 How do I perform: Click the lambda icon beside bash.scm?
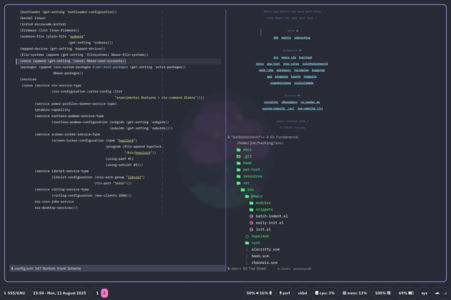tap(247, 256)
